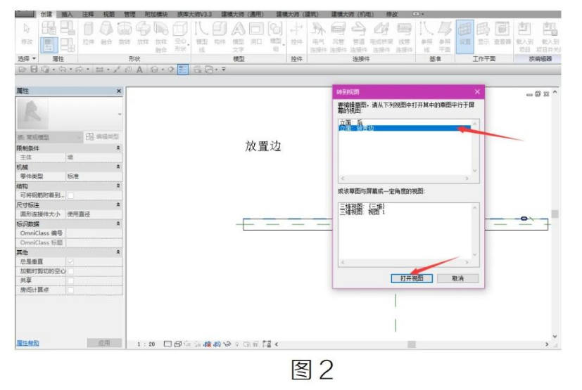Viewport: 582px width, 390px height.
Task: Open the 选择 dropdown under Modify
Action: coord(27,59)
